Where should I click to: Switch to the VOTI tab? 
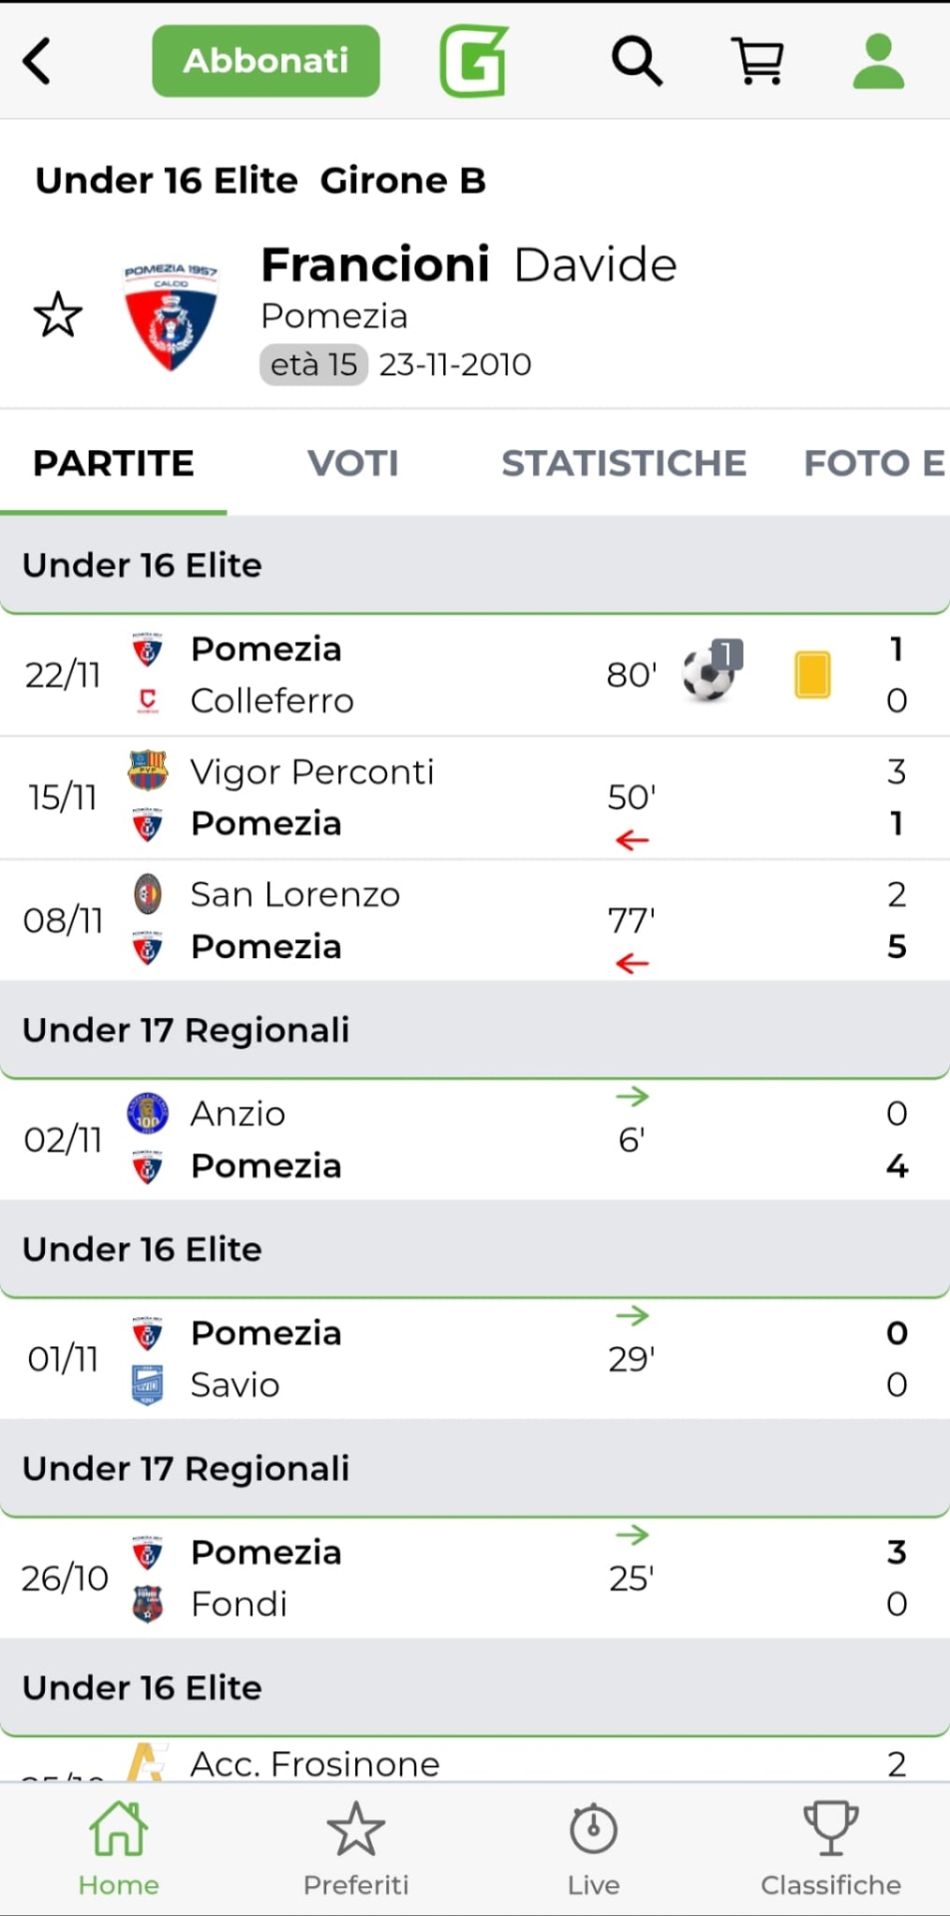click(352, 463)
